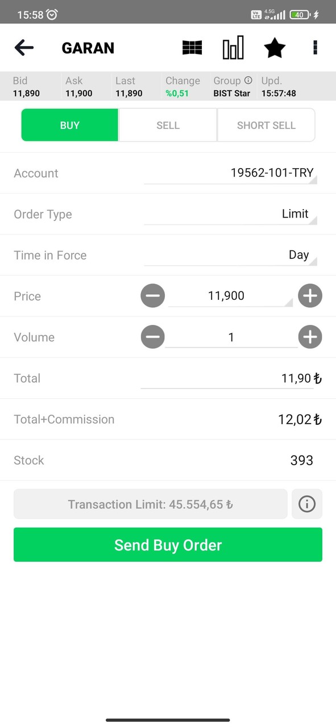Open the market depth grid icon
Viewport: 336px width, 727px height.
[192, 48]
